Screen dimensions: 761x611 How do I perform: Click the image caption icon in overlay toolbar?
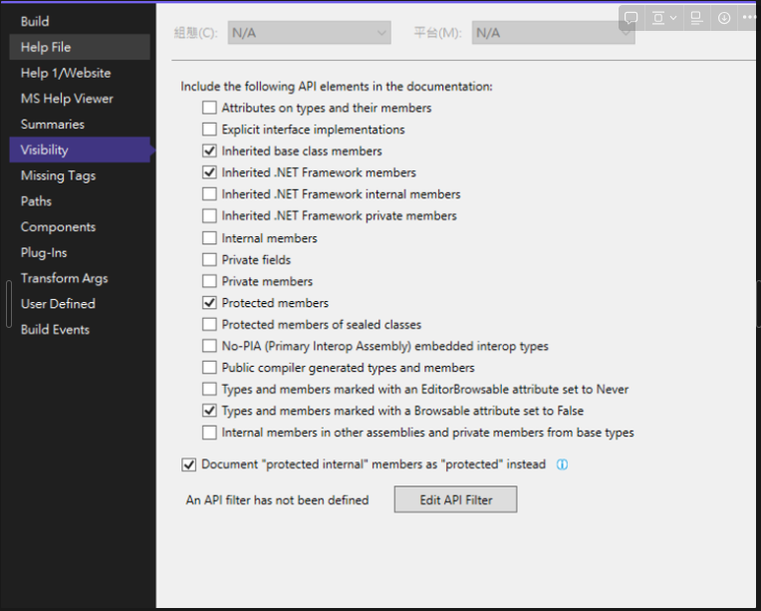point(696,19)
